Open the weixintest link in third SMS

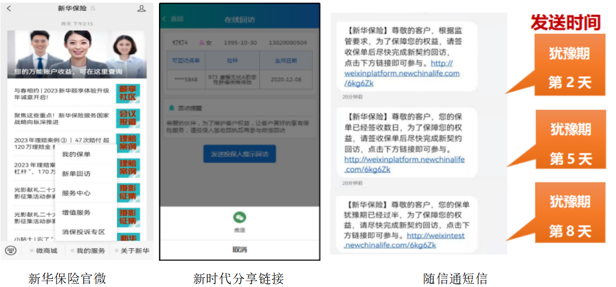[x=404, y=240]
